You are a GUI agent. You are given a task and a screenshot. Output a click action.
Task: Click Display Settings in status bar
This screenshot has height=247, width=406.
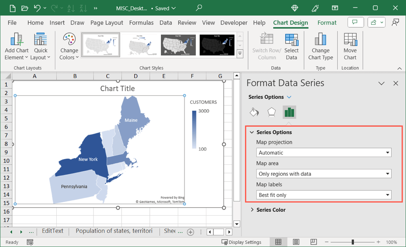[x=241, y=242]
